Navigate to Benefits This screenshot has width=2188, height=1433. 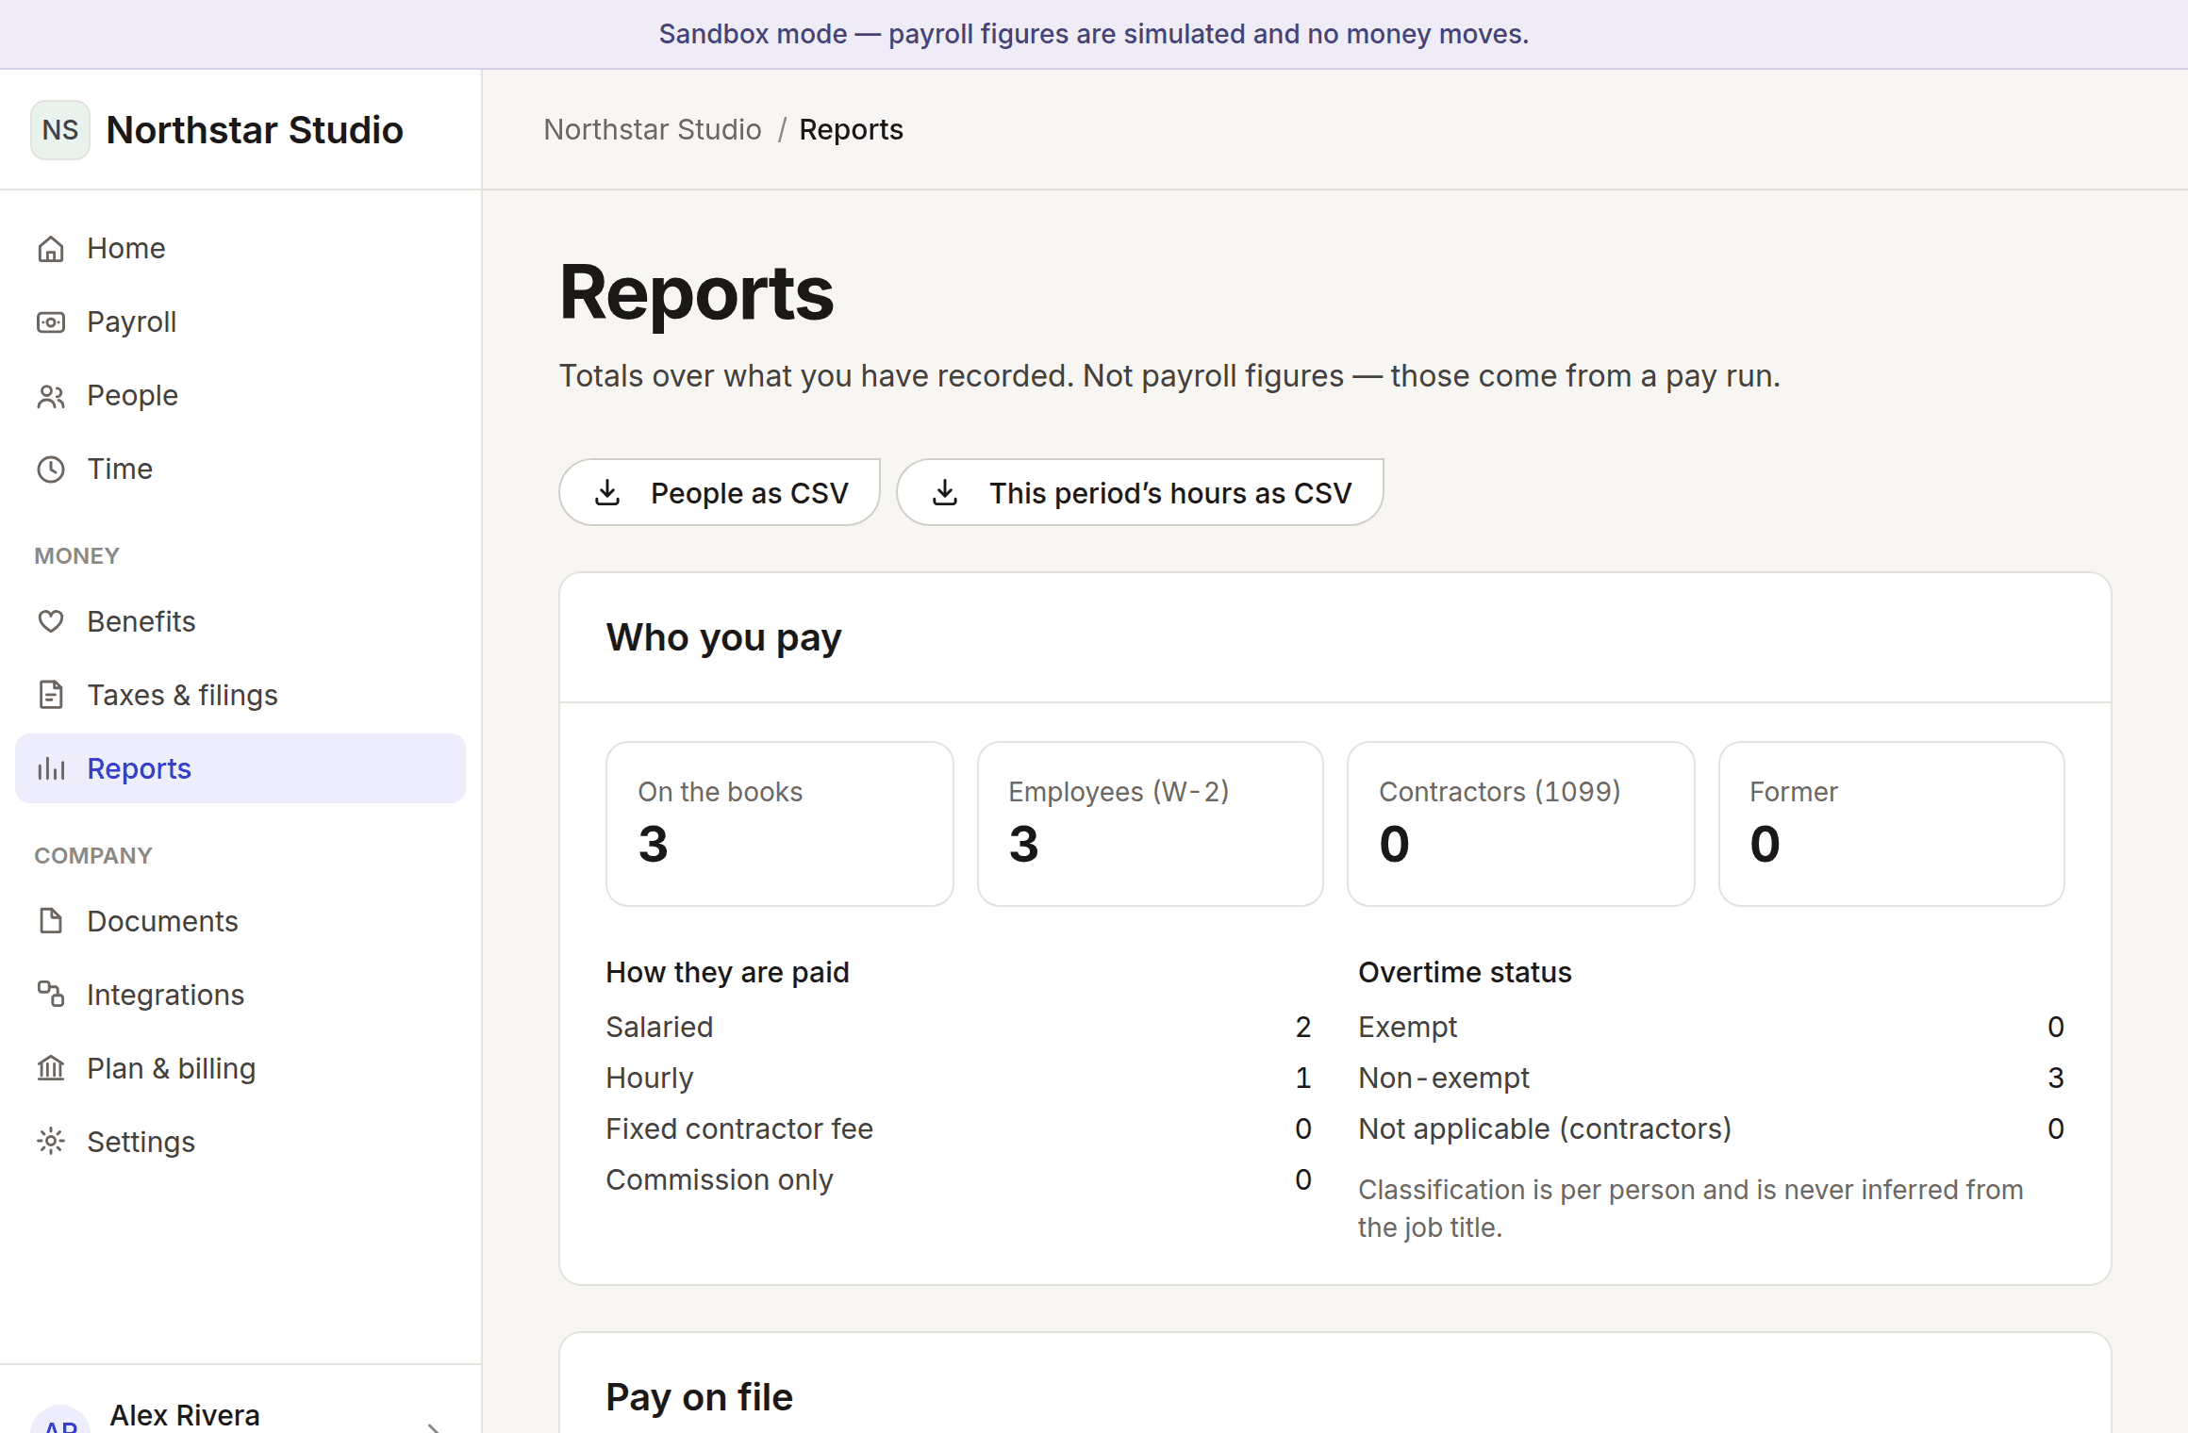coord(240,622)
